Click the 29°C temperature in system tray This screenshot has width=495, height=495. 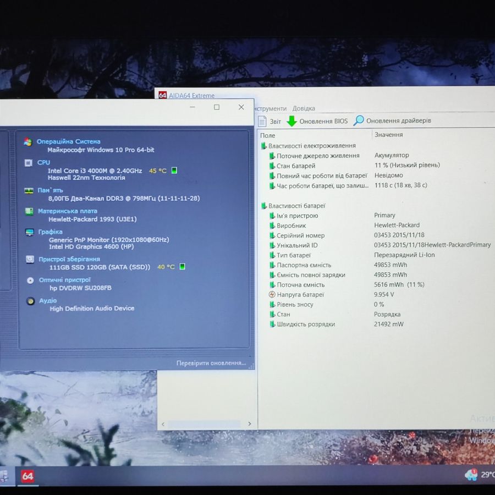[x=488, y=475]
